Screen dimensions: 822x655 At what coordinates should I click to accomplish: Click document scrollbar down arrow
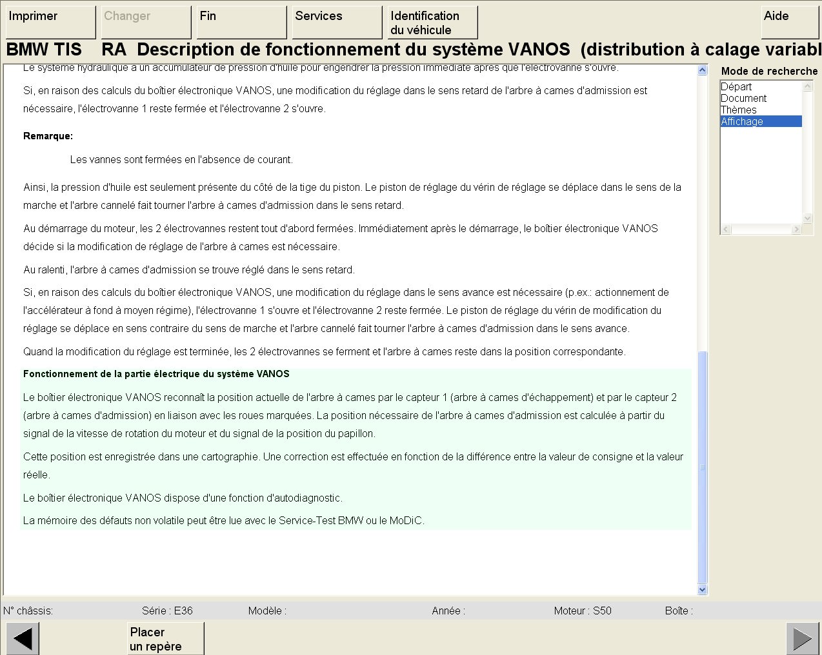tap(703, 589)
